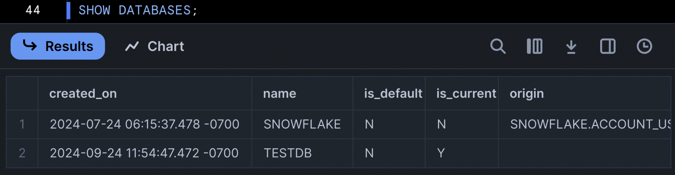This screenshot has width=675, height=175.
Task: Place cursor on SHOW DATABASES code line
Action: point(138,11)
